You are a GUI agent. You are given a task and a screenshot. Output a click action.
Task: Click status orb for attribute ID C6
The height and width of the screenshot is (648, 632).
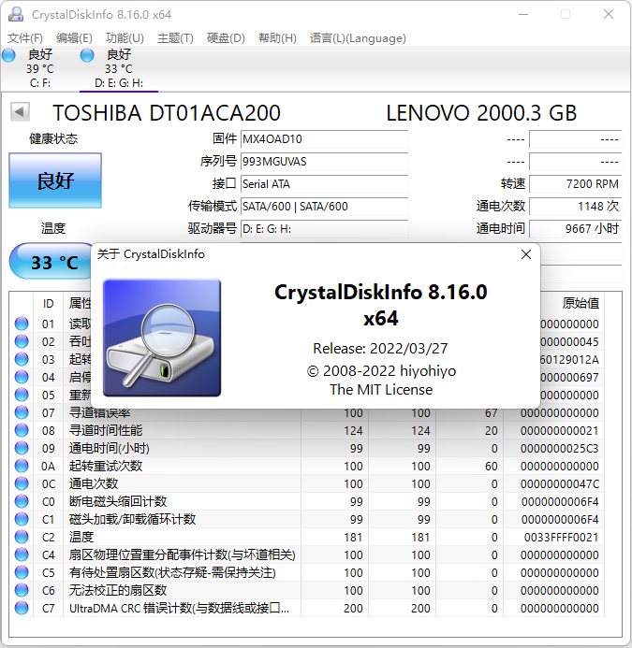pyautogui.click(x=22, y=590)
